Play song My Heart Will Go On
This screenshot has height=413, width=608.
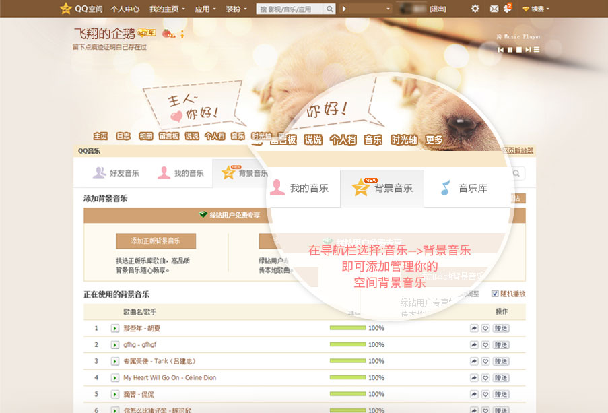point(114,378)
